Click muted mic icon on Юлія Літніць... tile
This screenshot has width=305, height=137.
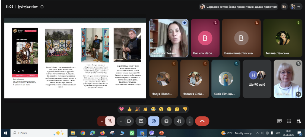236,64
